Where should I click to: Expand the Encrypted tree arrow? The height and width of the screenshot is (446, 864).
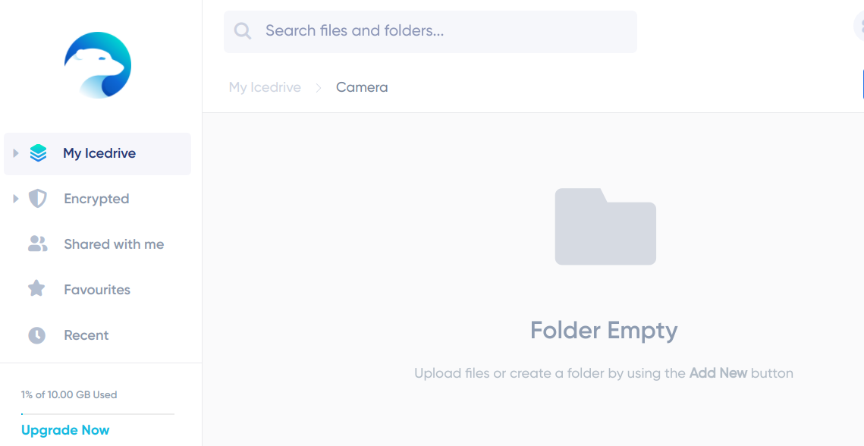[16, 199]
